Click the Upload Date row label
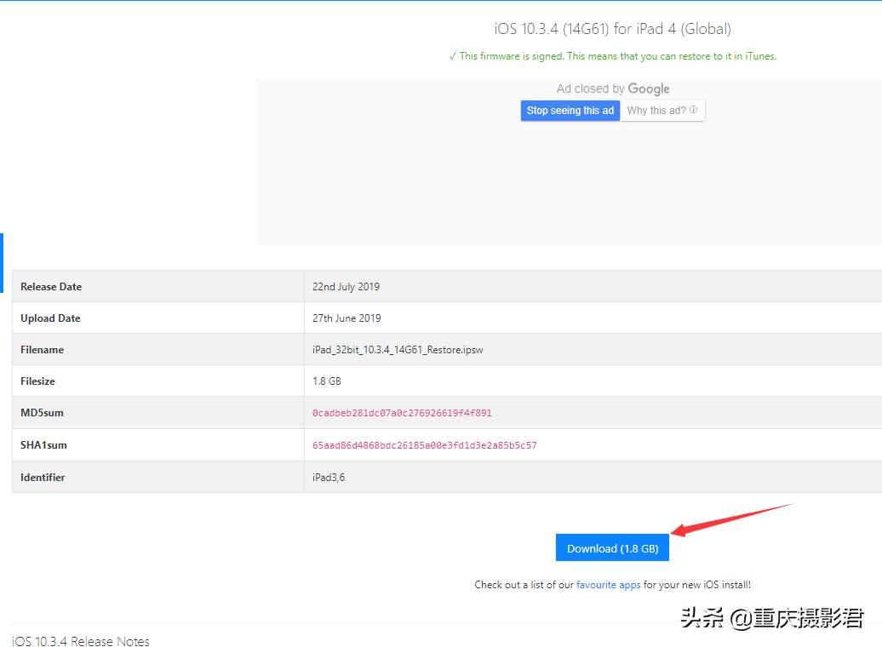 tap(50, 318)
